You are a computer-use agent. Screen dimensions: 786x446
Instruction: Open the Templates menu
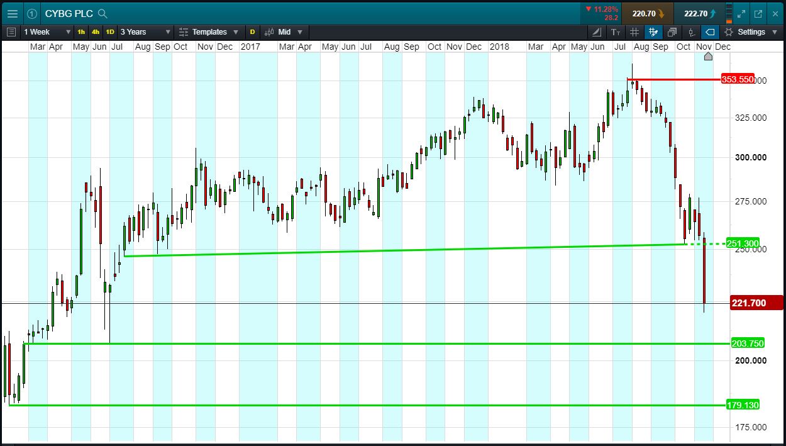click(209, 32)
